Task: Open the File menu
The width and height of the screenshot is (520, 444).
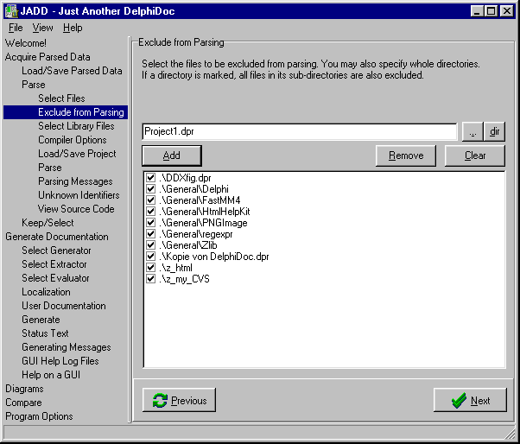Action: [16, 28]
